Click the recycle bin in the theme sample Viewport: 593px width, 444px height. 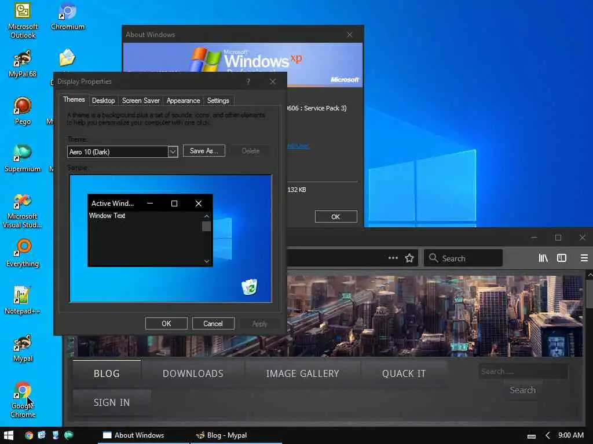(250, 287)
